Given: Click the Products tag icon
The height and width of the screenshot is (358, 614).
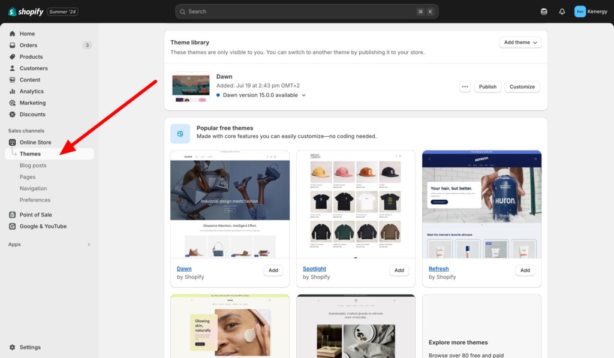Looking at the screenshot, I should [12, 57].
